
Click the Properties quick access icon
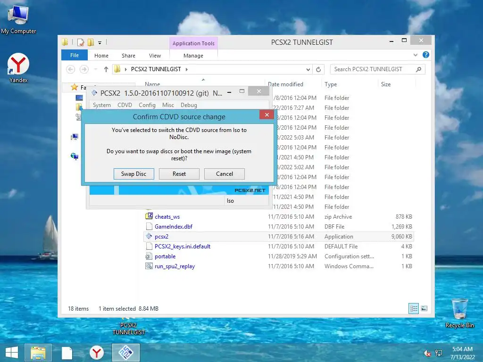[x=80, y=42]
